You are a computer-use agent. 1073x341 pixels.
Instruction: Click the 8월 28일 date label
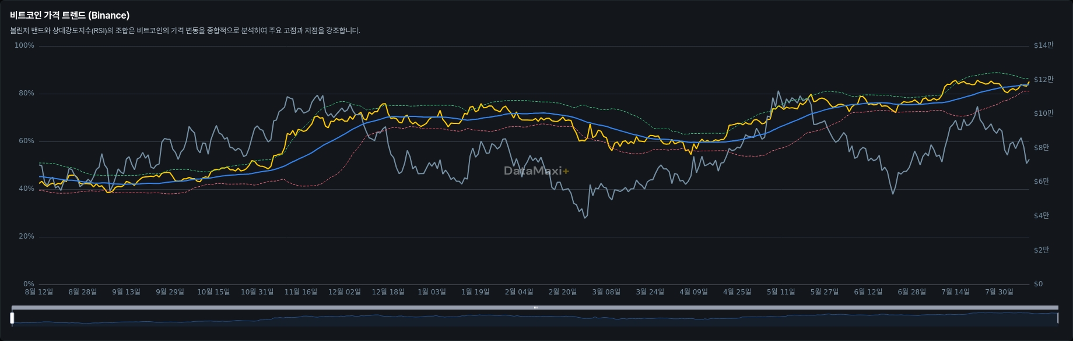[83, 292]
